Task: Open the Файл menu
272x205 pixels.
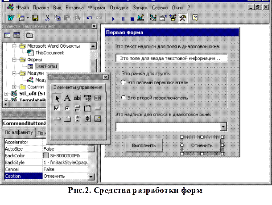Action: tap(22, 8)
